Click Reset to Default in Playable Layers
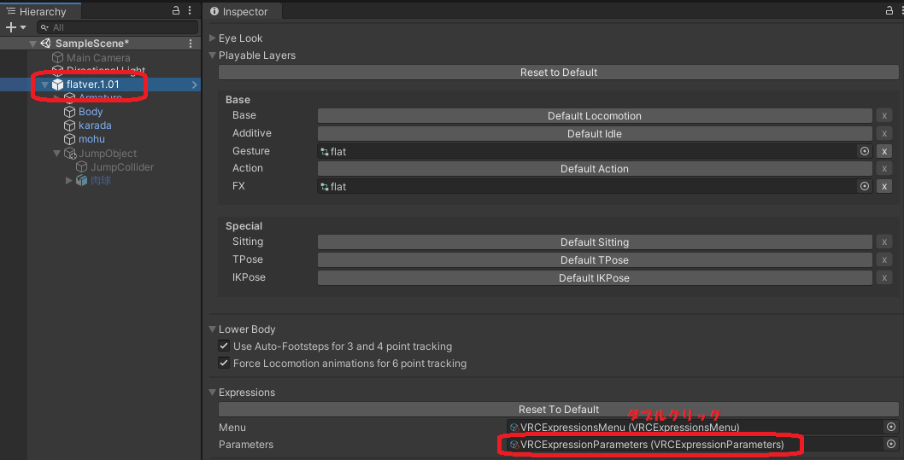Screen dimensions: 904x460 (x=559, y=72)
